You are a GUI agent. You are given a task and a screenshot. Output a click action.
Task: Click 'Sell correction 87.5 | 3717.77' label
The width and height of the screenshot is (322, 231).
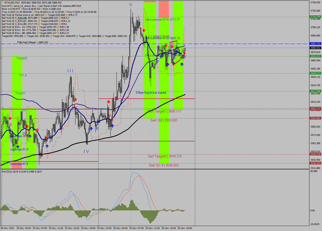pos(162,19)
